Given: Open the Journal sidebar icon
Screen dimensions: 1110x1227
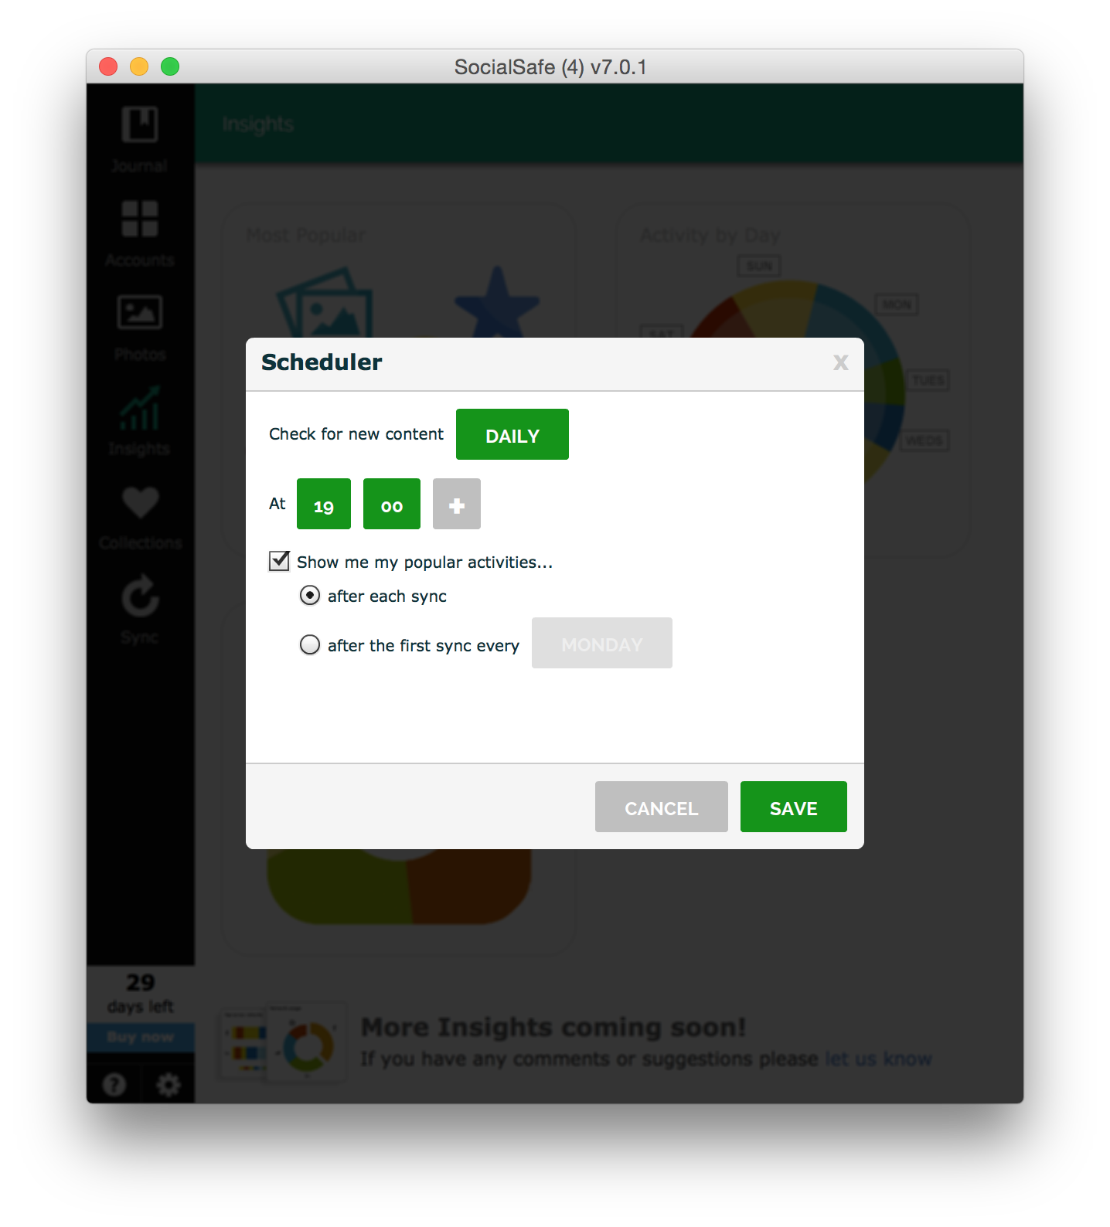Looking at the screenshot, I should click(140, 124).
